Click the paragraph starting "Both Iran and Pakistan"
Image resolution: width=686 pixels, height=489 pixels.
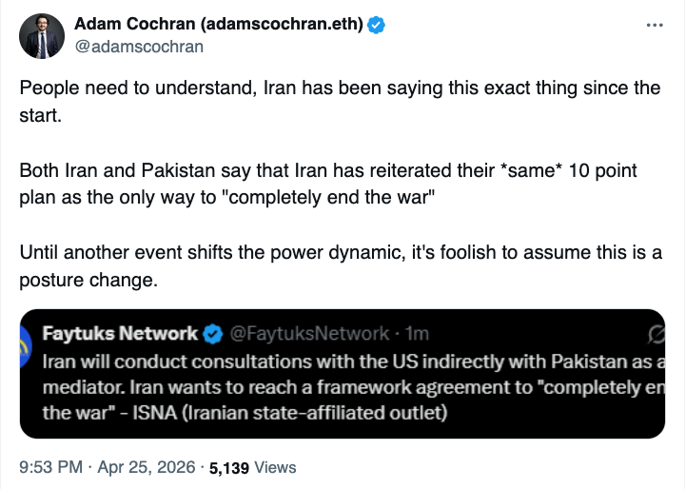[x=328, y=184]
